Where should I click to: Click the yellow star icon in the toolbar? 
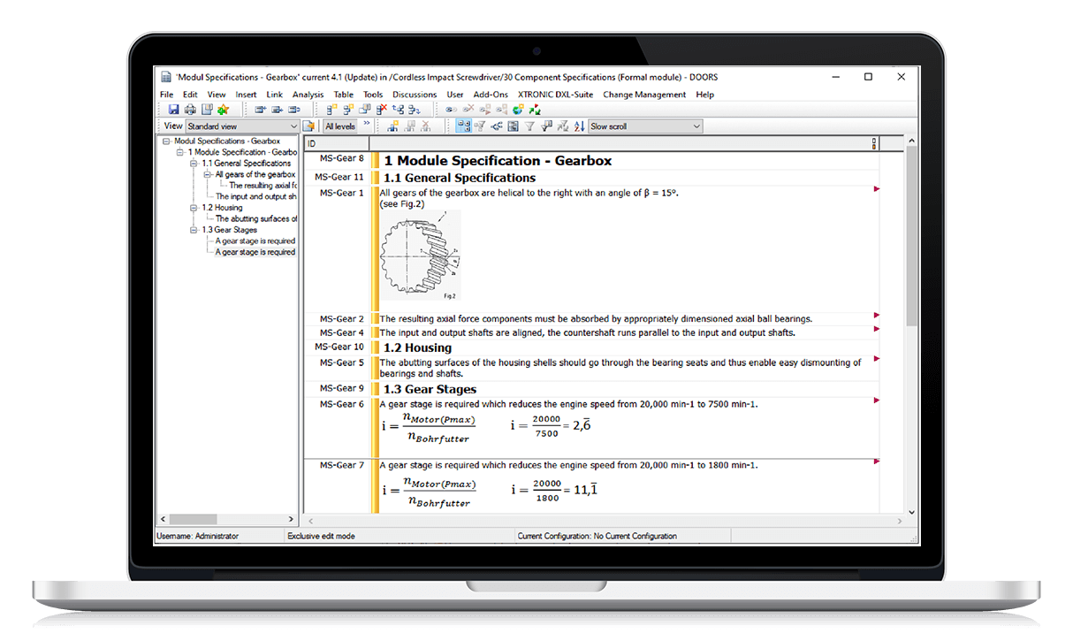point(223,110)
